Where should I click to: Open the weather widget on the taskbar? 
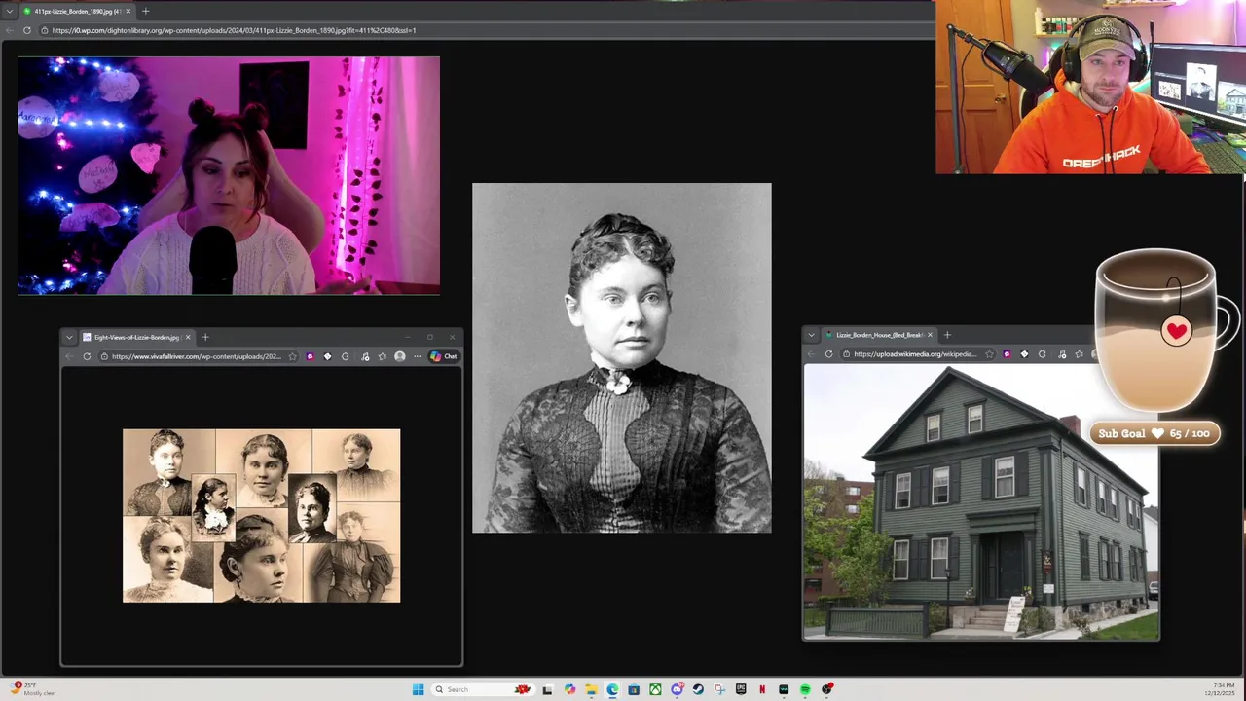32,689
